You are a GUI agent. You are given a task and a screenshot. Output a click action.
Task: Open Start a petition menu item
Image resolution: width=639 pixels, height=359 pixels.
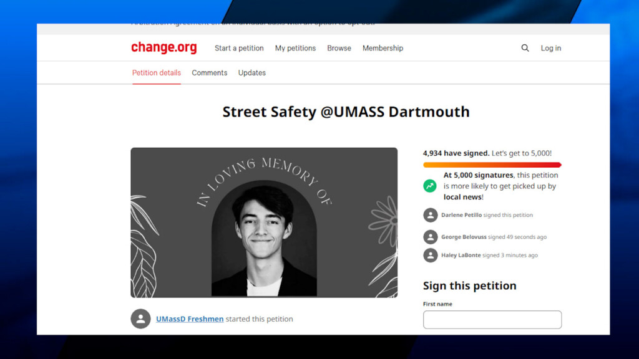click(239, 48)
